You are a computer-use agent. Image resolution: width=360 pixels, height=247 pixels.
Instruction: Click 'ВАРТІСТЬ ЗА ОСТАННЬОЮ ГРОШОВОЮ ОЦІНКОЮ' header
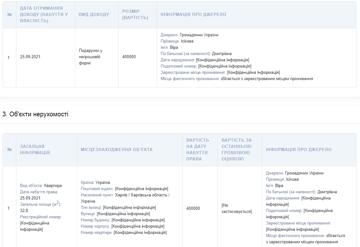click(x=237, y=150)
